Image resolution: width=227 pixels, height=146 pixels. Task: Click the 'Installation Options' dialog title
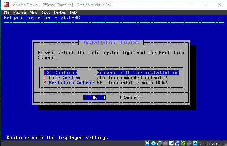click(x=111, y=43)
